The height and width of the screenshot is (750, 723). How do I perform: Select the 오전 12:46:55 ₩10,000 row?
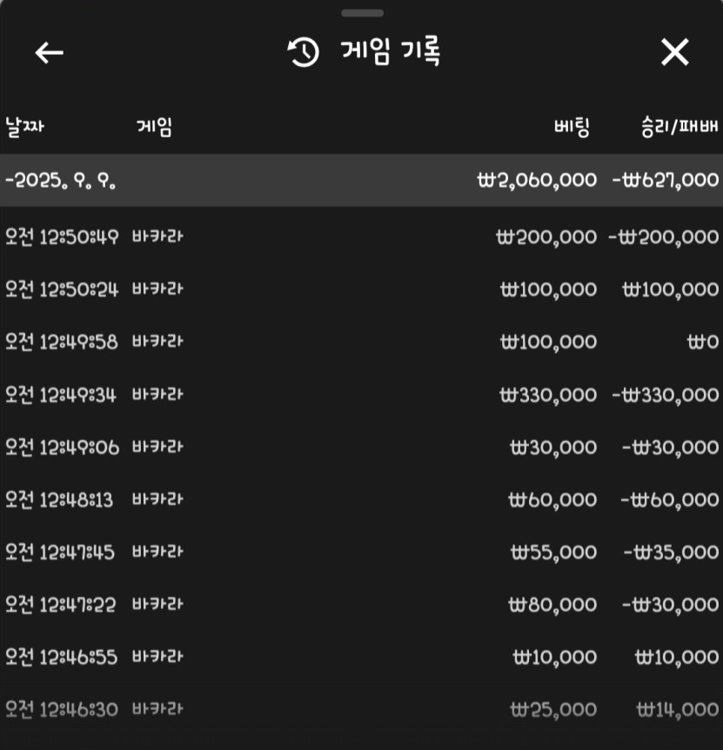(x=362, y=657)
